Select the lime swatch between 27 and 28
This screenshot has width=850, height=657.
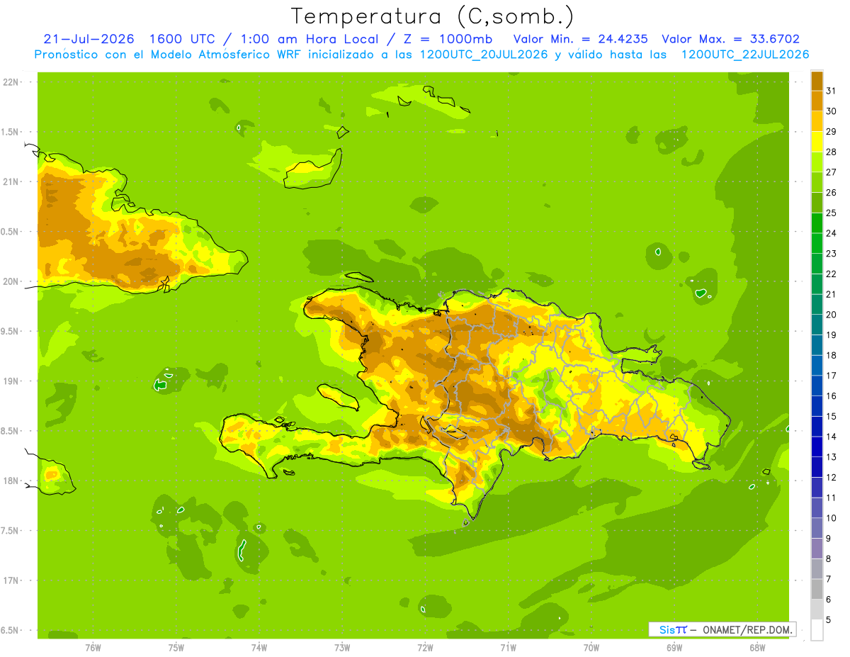tap(817, 162)
